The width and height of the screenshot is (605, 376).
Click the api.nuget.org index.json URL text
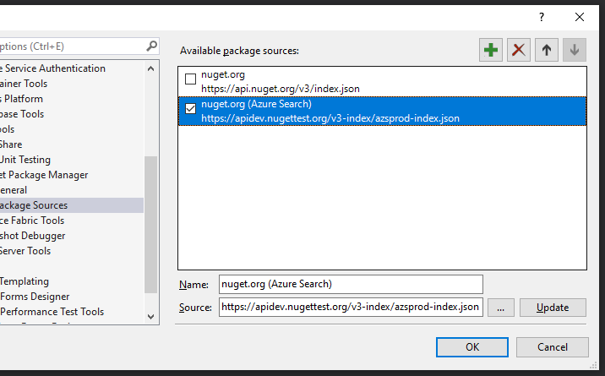281,89
